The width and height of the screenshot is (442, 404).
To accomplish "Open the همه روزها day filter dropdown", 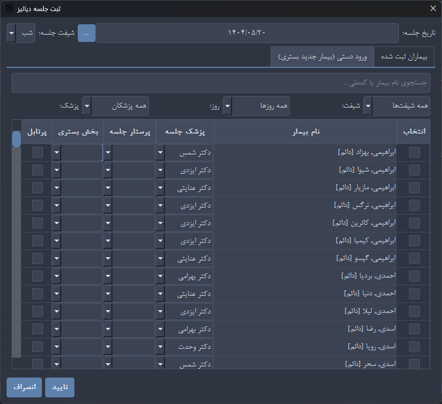I will (x=256, y=106).
